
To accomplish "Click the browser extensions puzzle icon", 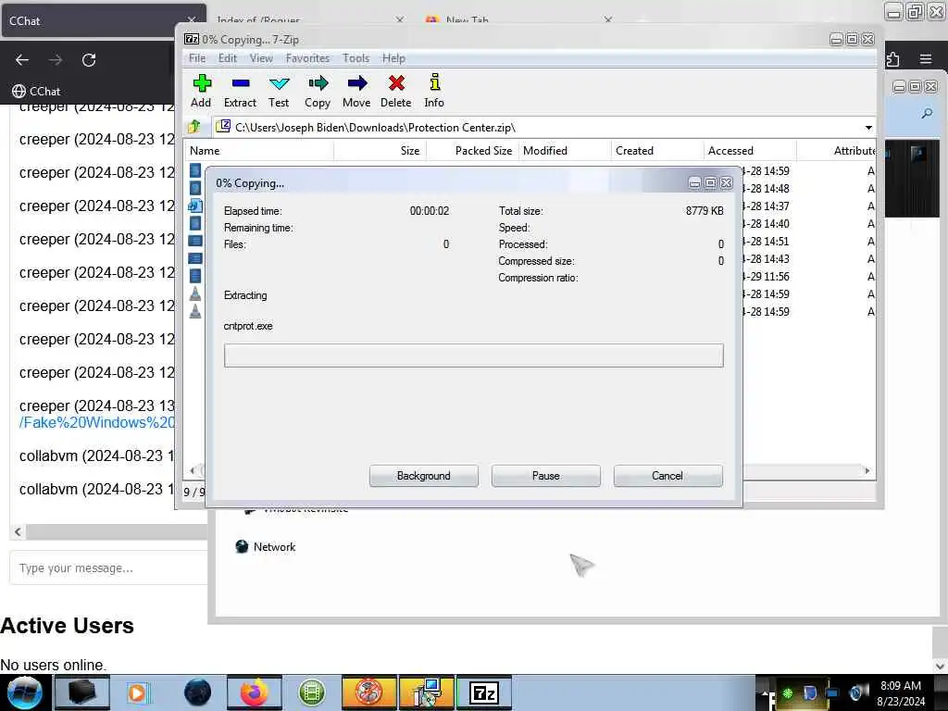I will pyautogui.click(x=893, y=59).
